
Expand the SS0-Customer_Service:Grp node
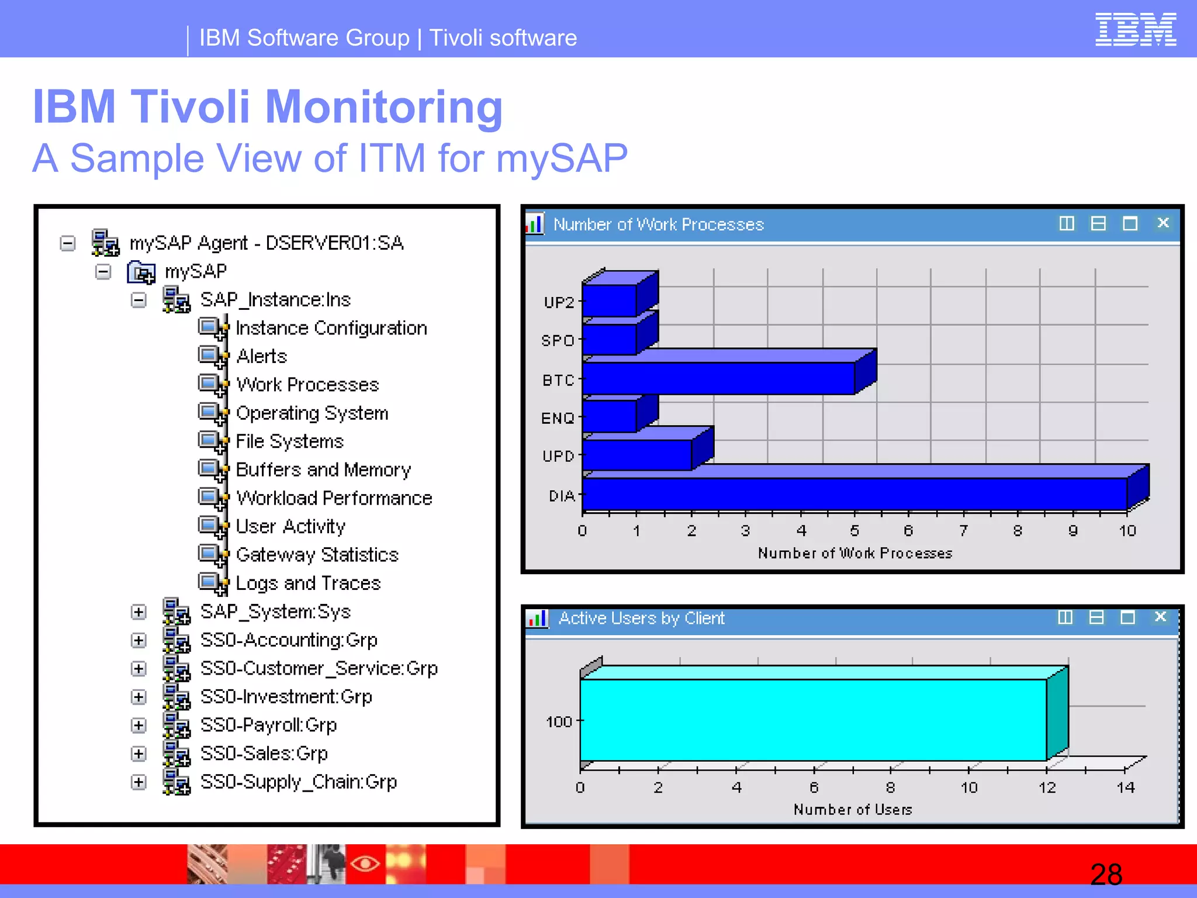[x=139, y=669]
